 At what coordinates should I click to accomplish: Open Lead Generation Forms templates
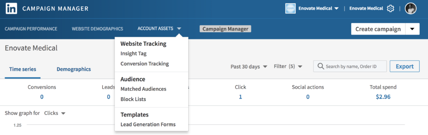pyautogui.click(x=148, y=124)
